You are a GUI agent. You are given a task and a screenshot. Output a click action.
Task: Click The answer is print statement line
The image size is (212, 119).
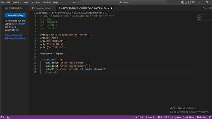[76, 69]
